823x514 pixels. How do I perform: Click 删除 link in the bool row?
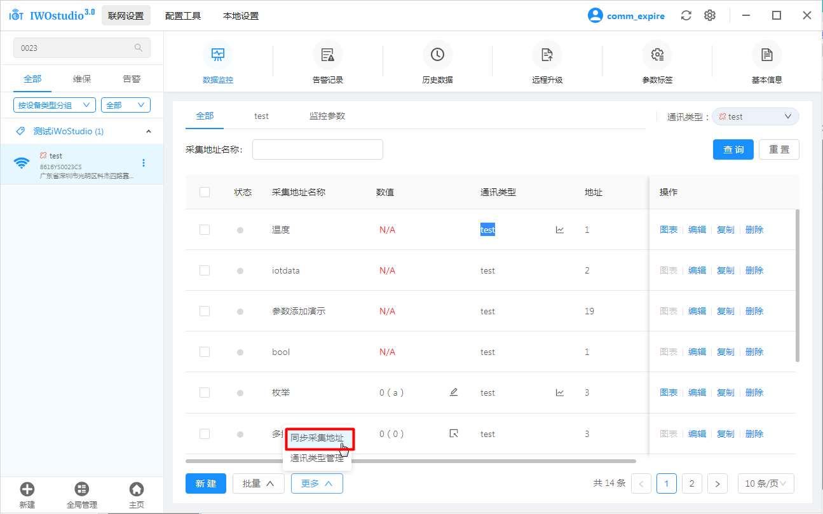(754, 352)
